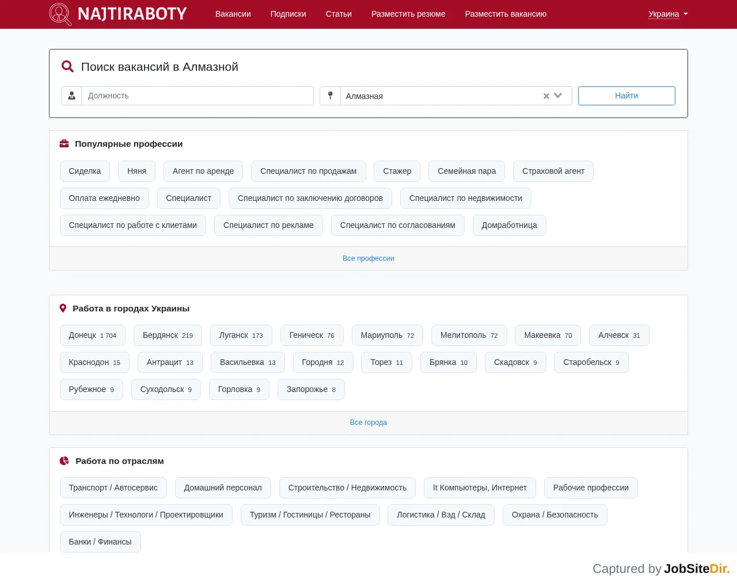Open the Транспорт / Автосервис industry
737x586 pixels.
coord(113,488)
